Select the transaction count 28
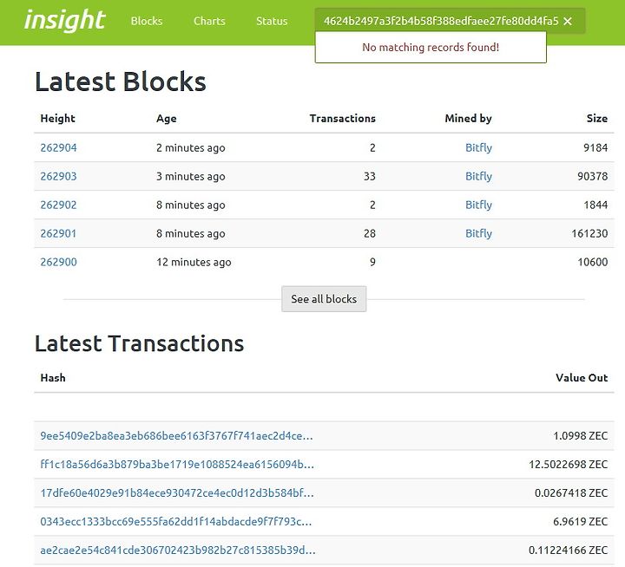625x567 pixels. coord(370,233)
